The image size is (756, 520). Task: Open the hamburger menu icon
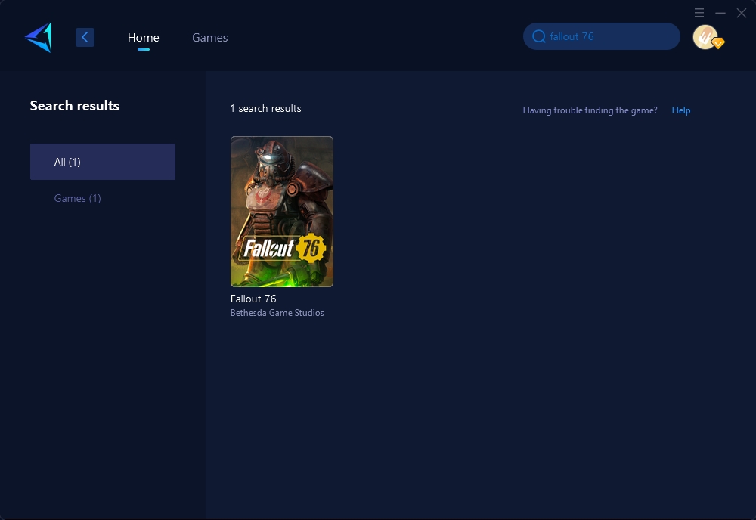point(699,13)
